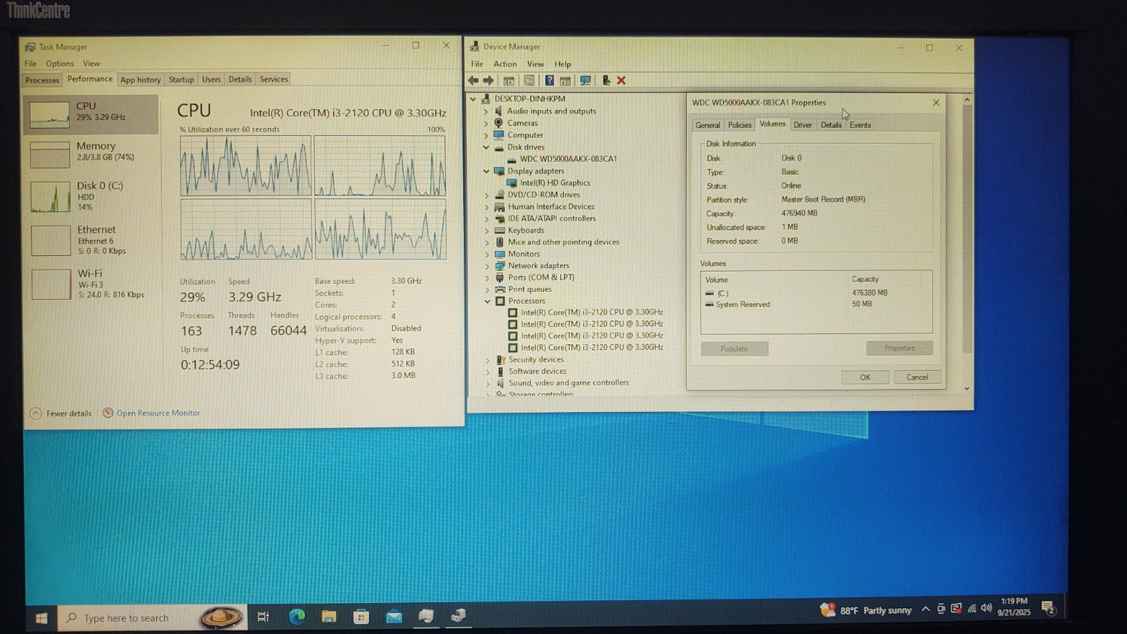Open Resource Monitor via its icon link
Viewport: 1127px width, 634px height.
coord(108,413)
